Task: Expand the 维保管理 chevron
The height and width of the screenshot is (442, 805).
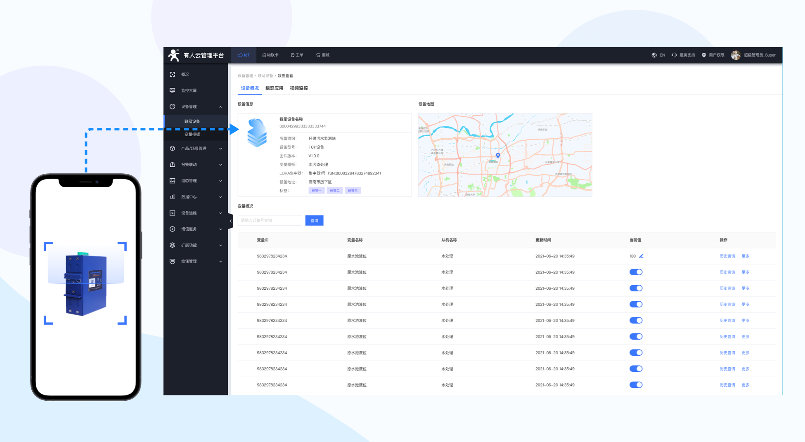Action: click(220, 262)
